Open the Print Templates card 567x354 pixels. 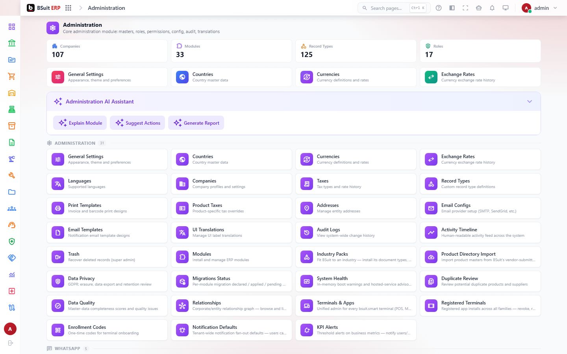point(107,208)
